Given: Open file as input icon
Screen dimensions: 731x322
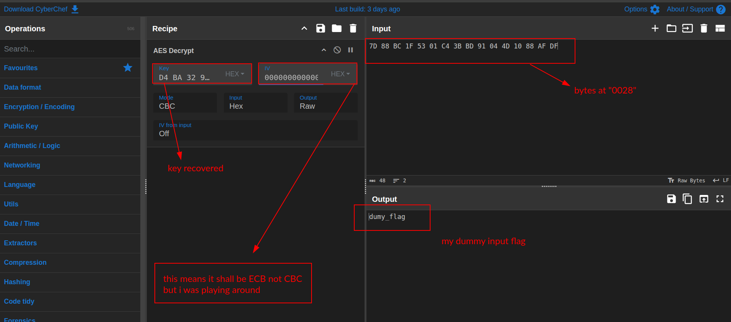Looking at the screenshot, I should [688, 28].
